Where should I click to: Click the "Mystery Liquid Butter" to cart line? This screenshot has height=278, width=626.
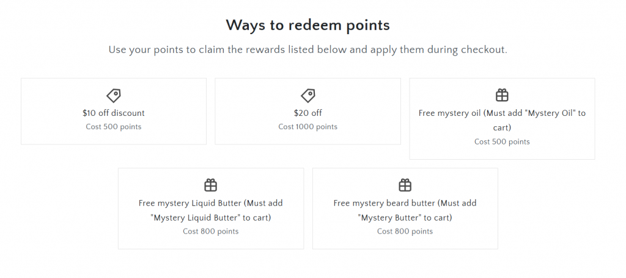pos(211,218)
